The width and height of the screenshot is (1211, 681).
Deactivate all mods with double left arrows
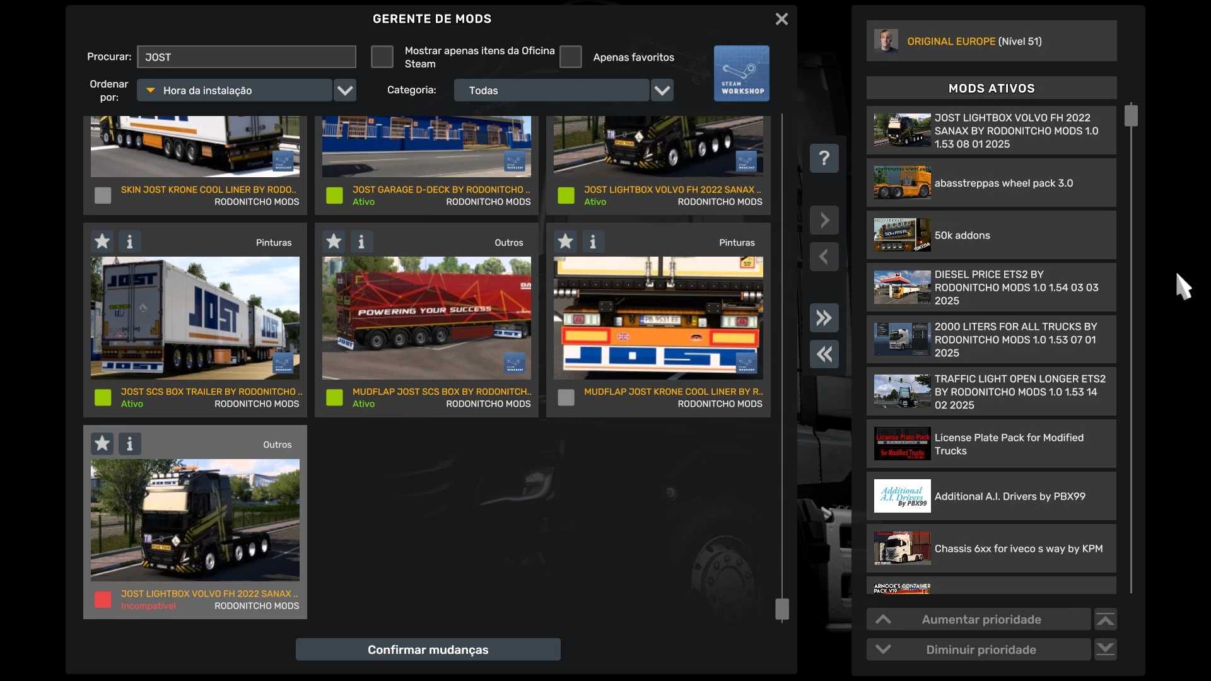click(824, 354)
